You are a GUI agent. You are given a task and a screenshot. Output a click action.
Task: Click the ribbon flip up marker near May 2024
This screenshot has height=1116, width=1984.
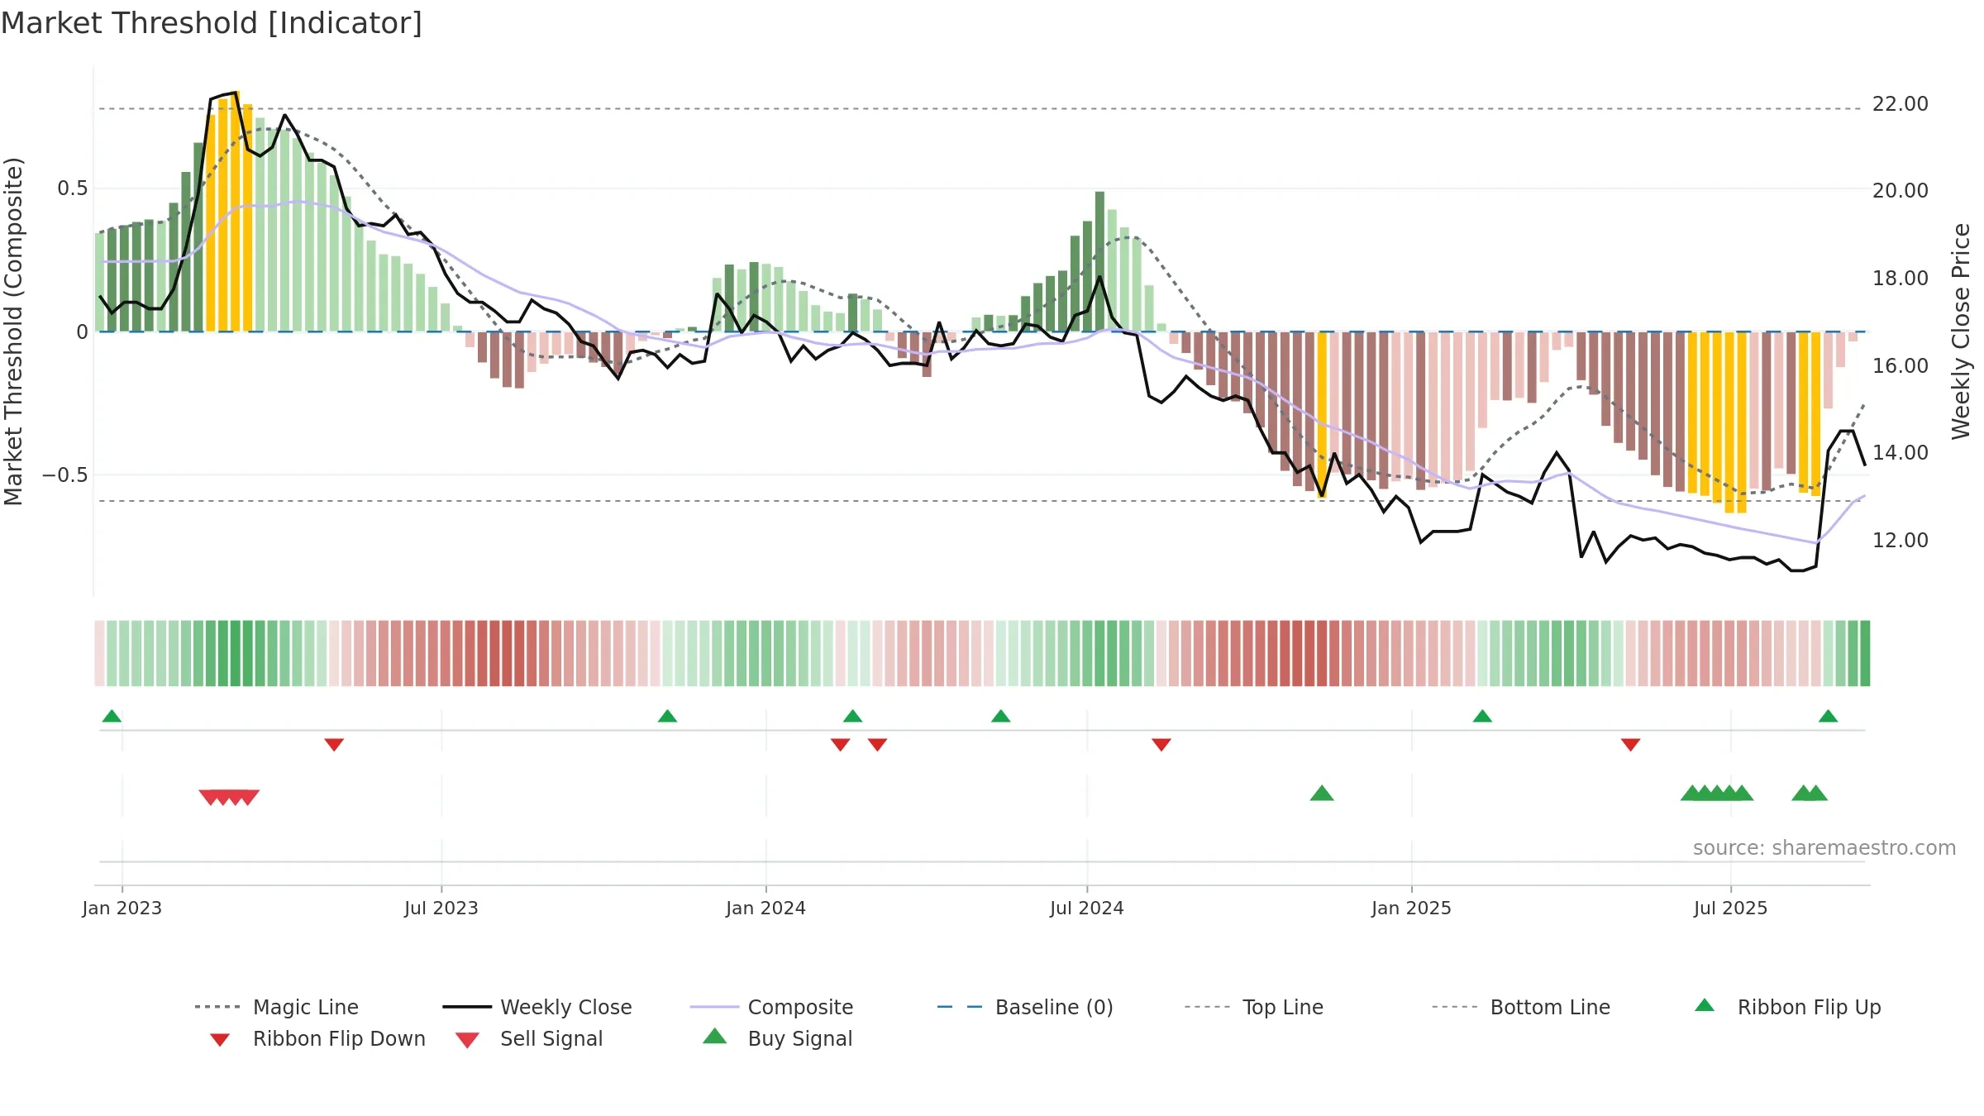(1000, 716)
